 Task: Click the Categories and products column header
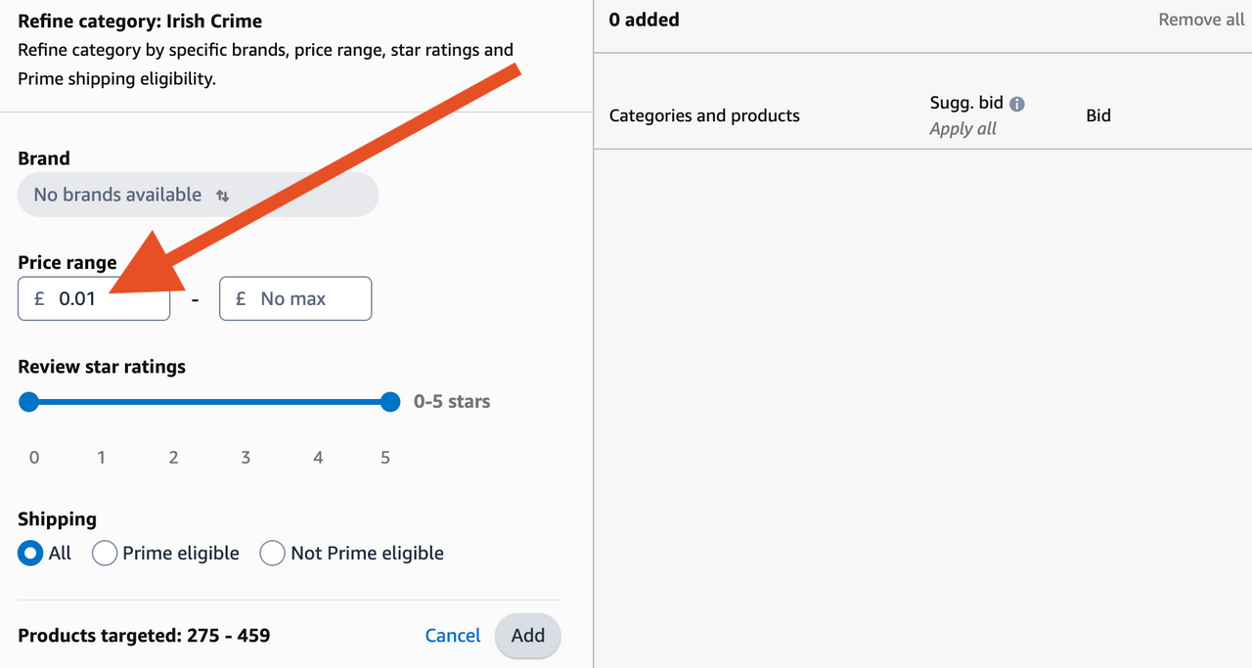point(704,115)
